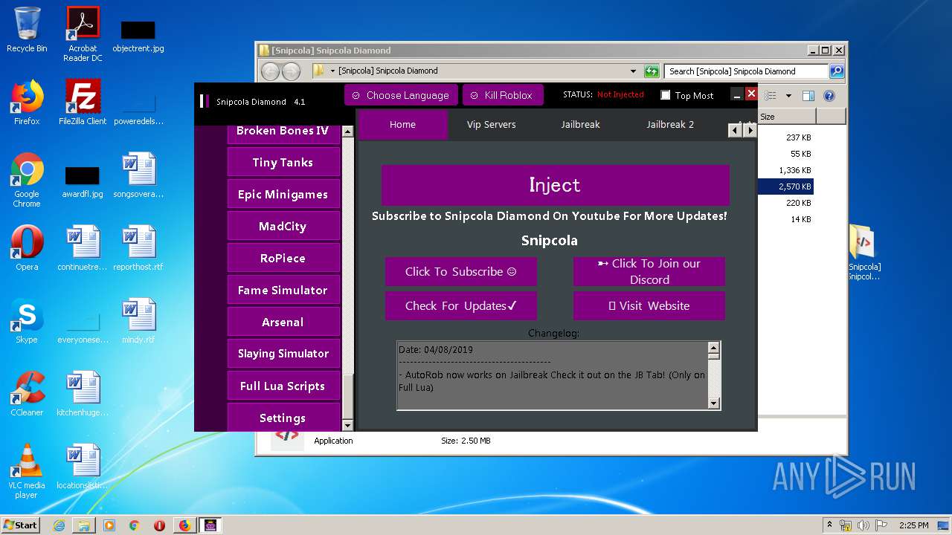Viewport: 952px width, 535px height.
Task: Click Choose Language button
Action: click(x=400, y=95)
